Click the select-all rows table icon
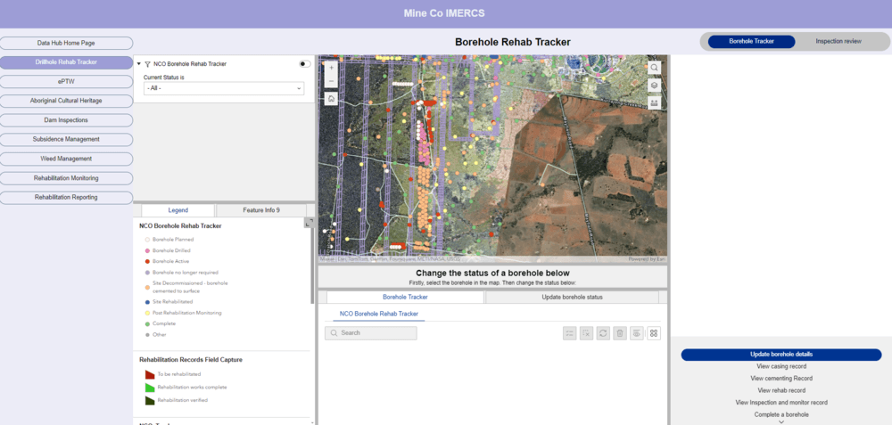 pos(569,333)
